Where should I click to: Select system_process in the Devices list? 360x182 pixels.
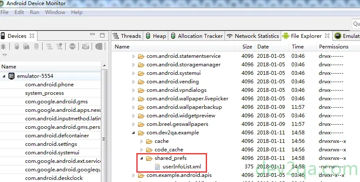(x=45, y=93)
